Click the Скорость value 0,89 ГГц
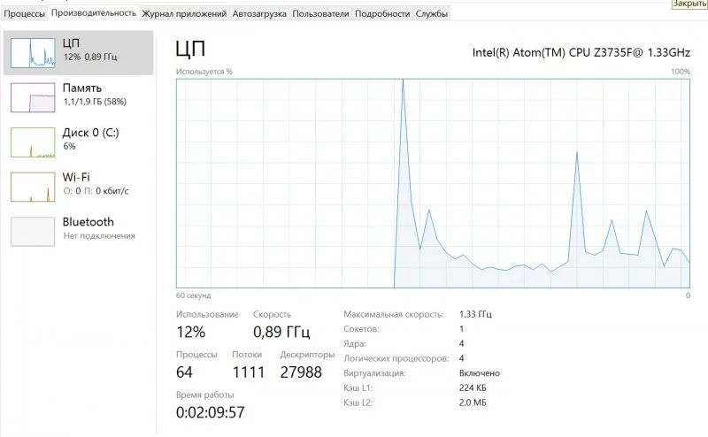Image resolution: width=708 pixels, height=437 pixels. (x=281, y=333)
